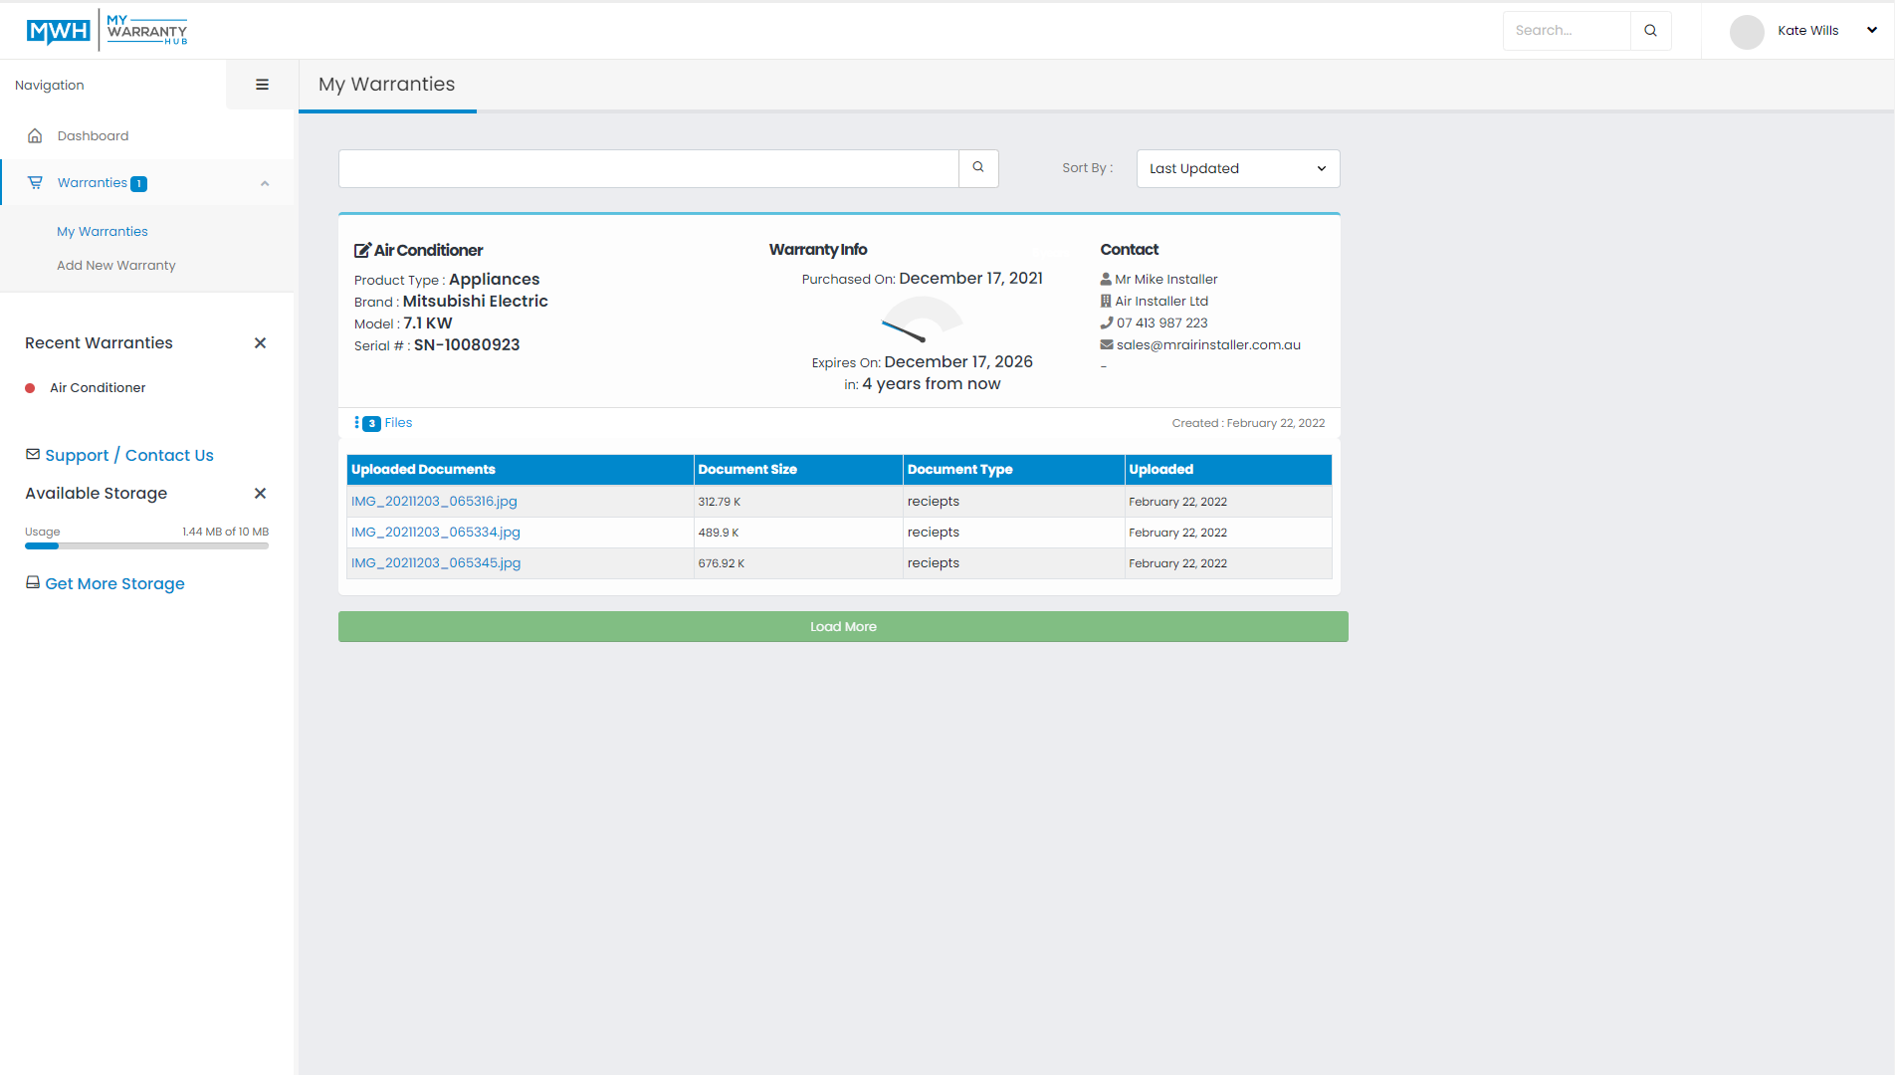Click the Dashboard home icon

pos(35,135)
